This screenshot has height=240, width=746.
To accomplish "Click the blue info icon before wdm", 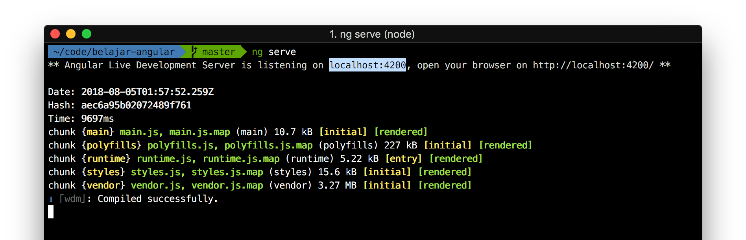I will tap(51, 199).
